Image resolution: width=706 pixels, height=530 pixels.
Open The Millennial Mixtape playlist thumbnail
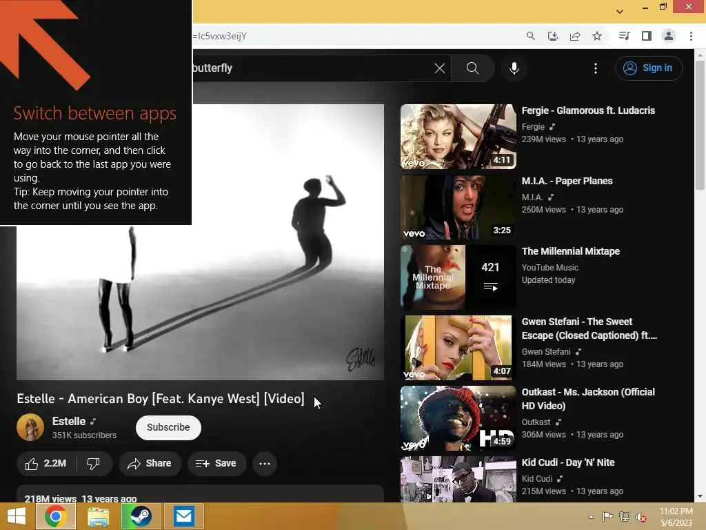458,277
